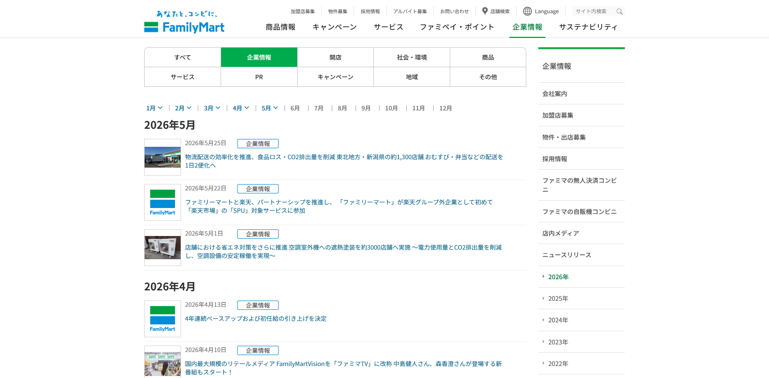Click the site search magnifier icon

click(x=620, y=12)
